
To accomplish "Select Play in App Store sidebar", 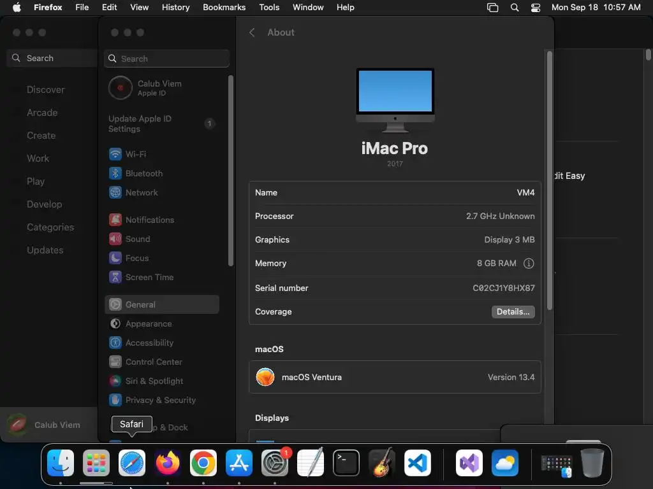I will pyautogui.click(x=36, y=181).
